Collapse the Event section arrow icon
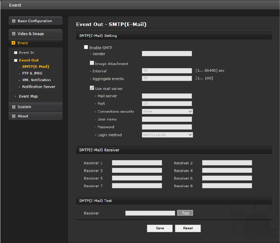 tap(14, 43)
